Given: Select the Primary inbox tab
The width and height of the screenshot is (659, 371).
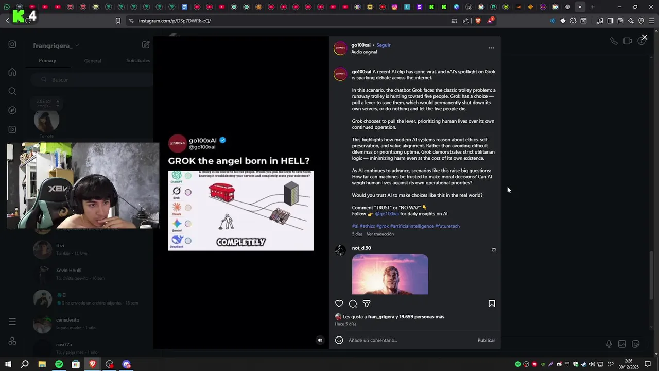Looking at the screenshot, I should 47,61.
